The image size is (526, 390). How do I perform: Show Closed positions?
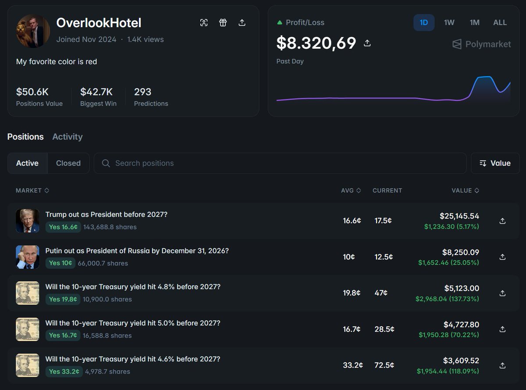(x=68, y=163)
